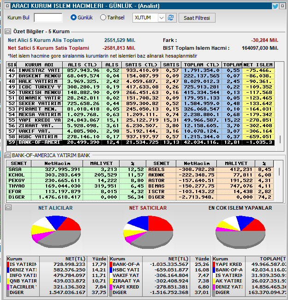Click the refresh icon beside XUTUM dropdown

(x=171, y=18)
